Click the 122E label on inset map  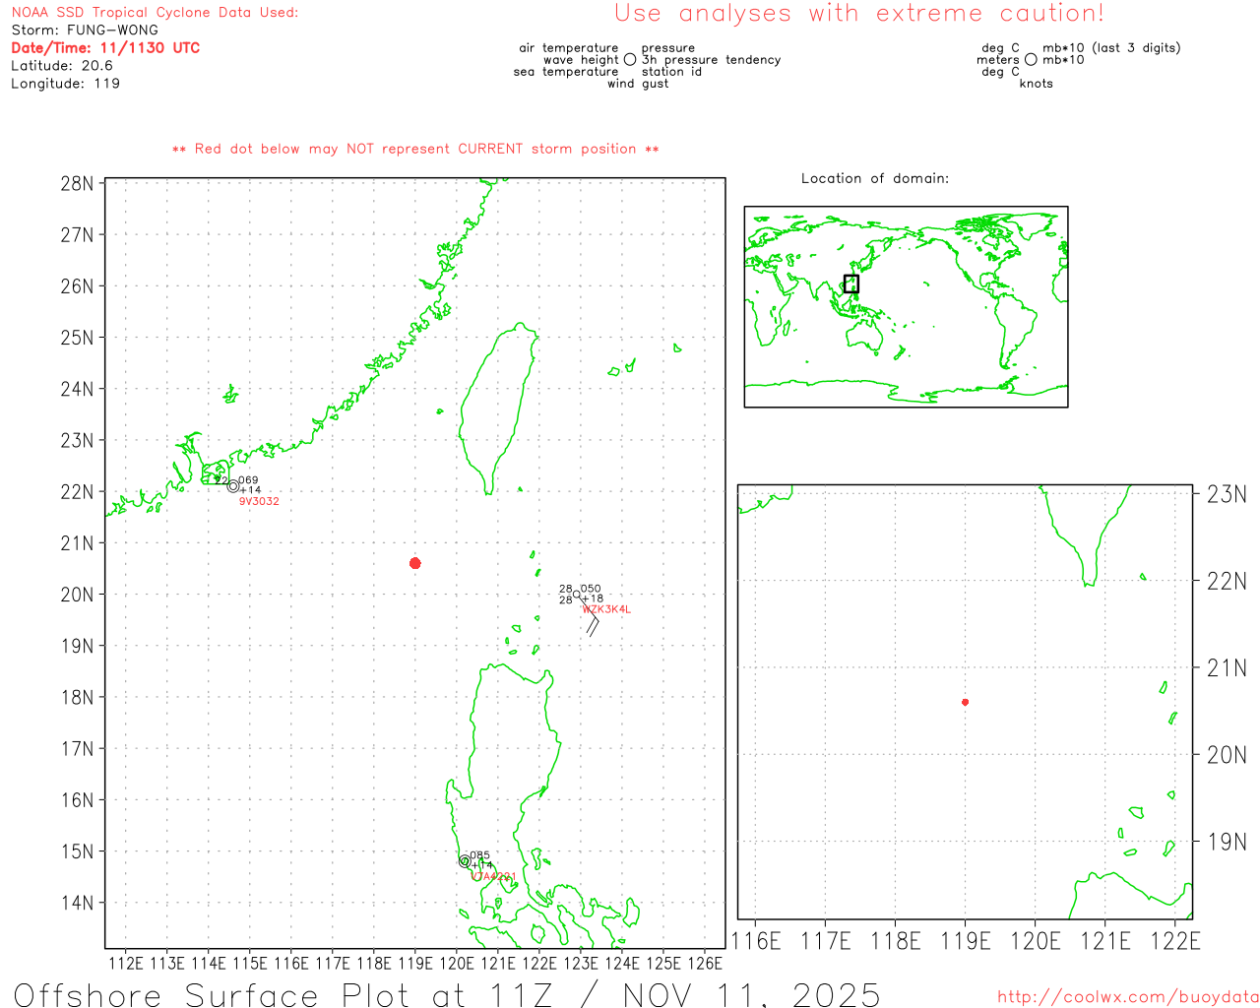coord(1175,942)
